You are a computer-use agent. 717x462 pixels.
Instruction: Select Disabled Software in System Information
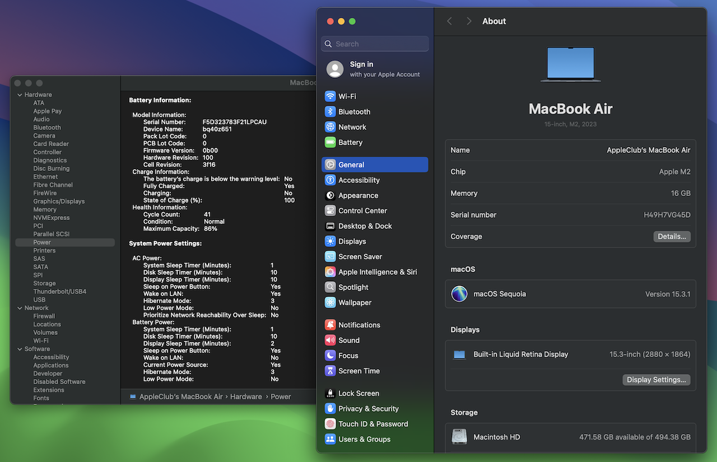point(59,382)
